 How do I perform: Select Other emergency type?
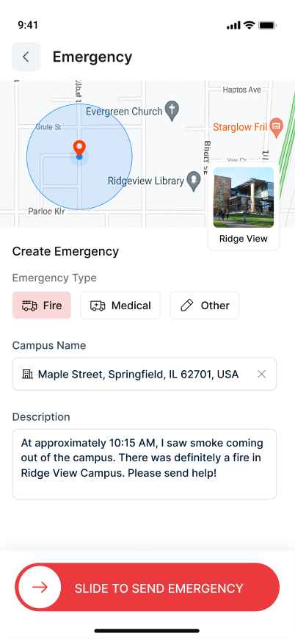(x=204, y=306)
